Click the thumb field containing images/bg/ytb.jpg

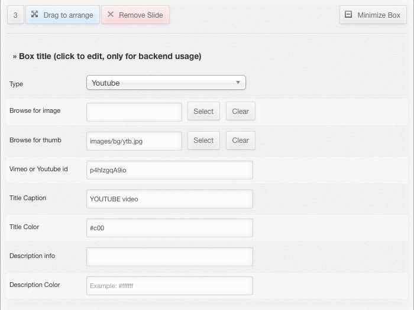click(x=134, y=141)
